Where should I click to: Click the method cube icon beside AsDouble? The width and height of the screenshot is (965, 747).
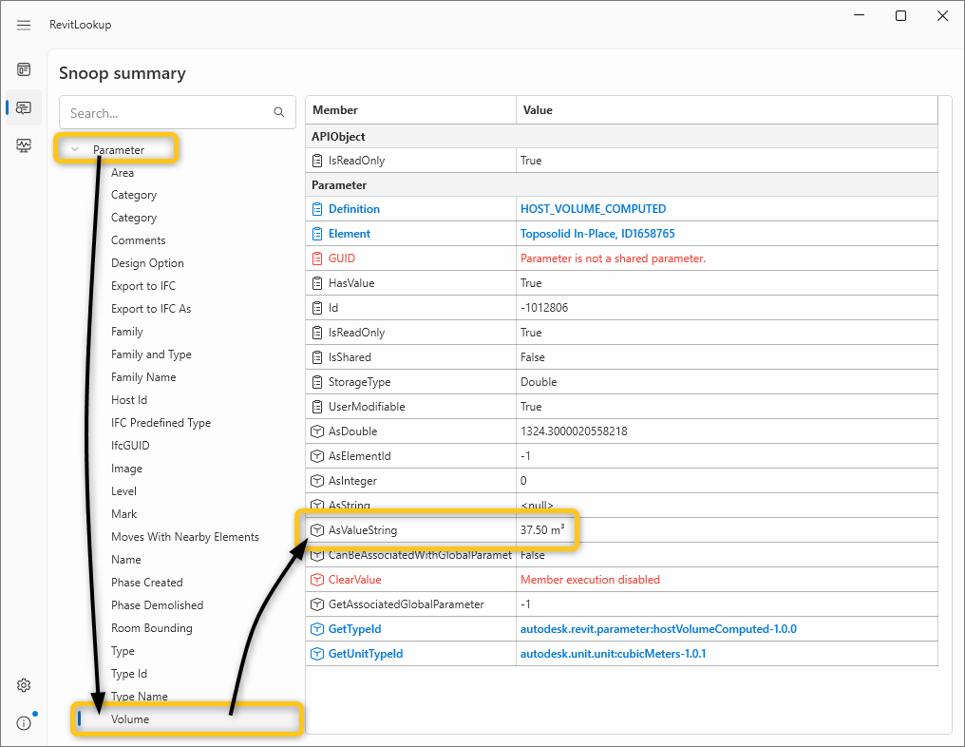(x=318, y=431)
